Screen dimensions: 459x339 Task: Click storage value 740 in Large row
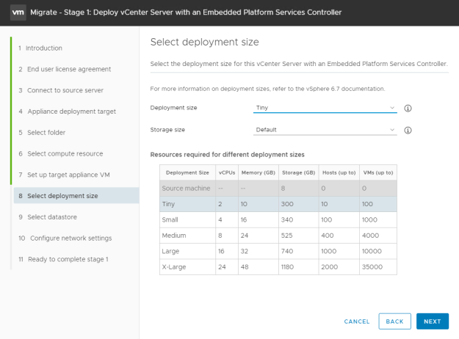(x=287, y=251)
